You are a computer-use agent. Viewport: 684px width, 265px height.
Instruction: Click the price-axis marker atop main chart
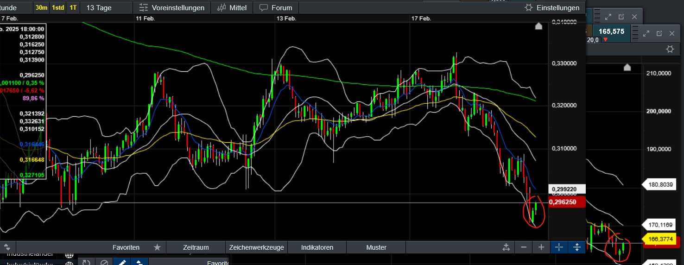[538, 26]
